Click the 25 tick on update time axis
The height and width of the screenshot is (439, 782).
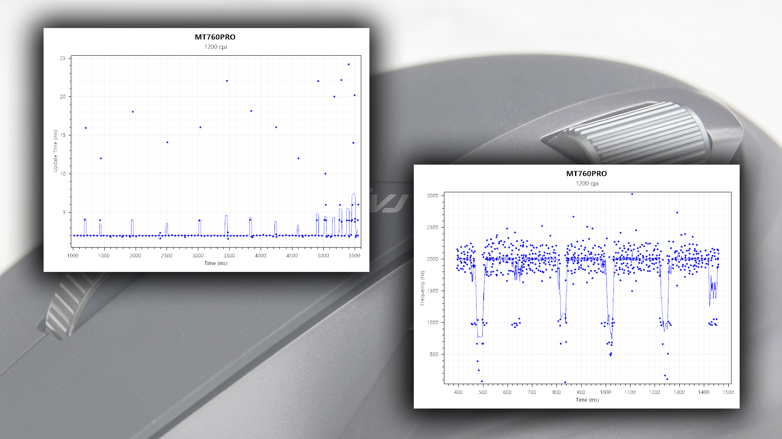click(x=62, y=58)
